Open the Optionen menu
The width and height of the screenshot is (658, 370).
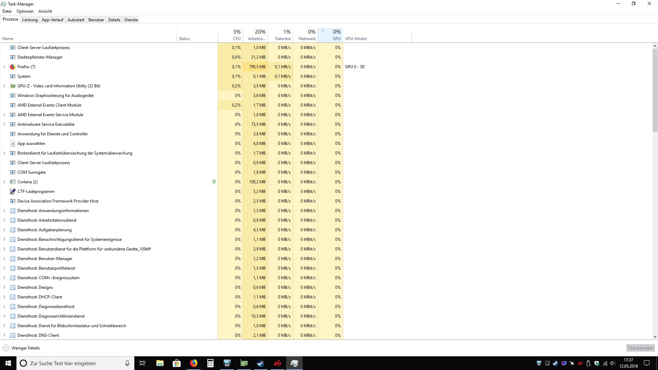click(25, 11)
